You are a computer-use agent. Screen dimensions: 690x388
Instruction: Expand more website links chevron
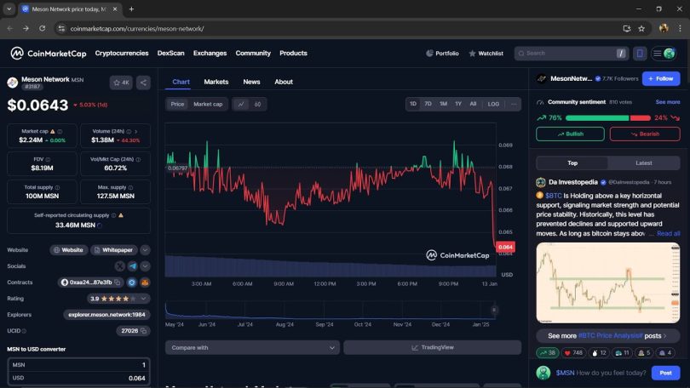click(145, 250)
